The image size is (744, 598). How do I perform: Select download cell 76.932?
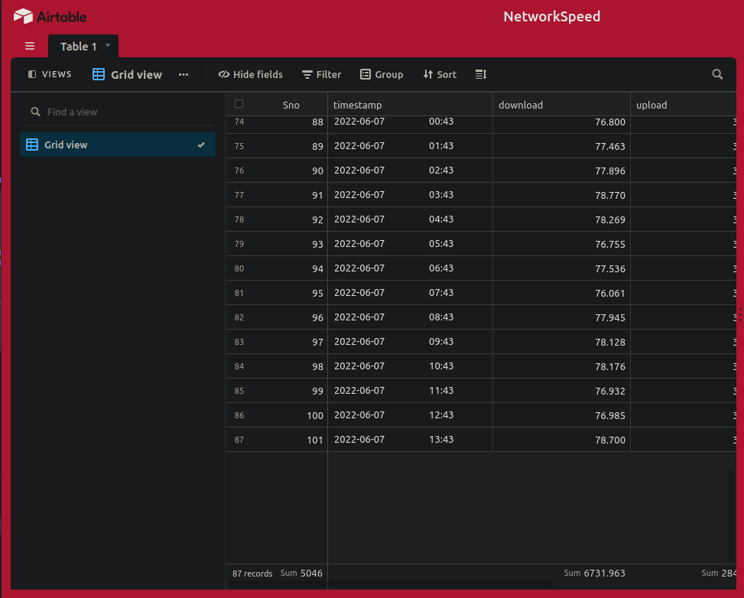click(561, 391)
